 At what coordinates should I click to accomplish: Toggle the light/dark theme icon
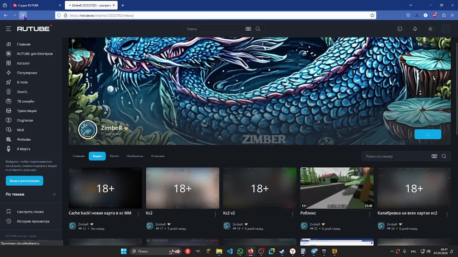click(x=430, y=29)
